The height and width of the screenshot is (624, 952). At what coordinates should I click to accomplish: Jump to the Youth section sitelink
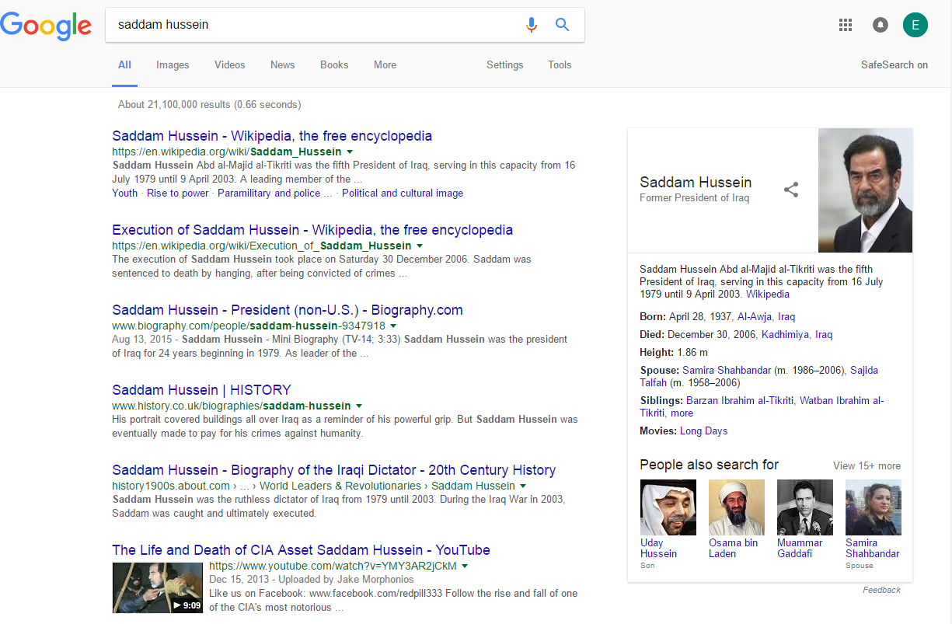tap(124, 193)
